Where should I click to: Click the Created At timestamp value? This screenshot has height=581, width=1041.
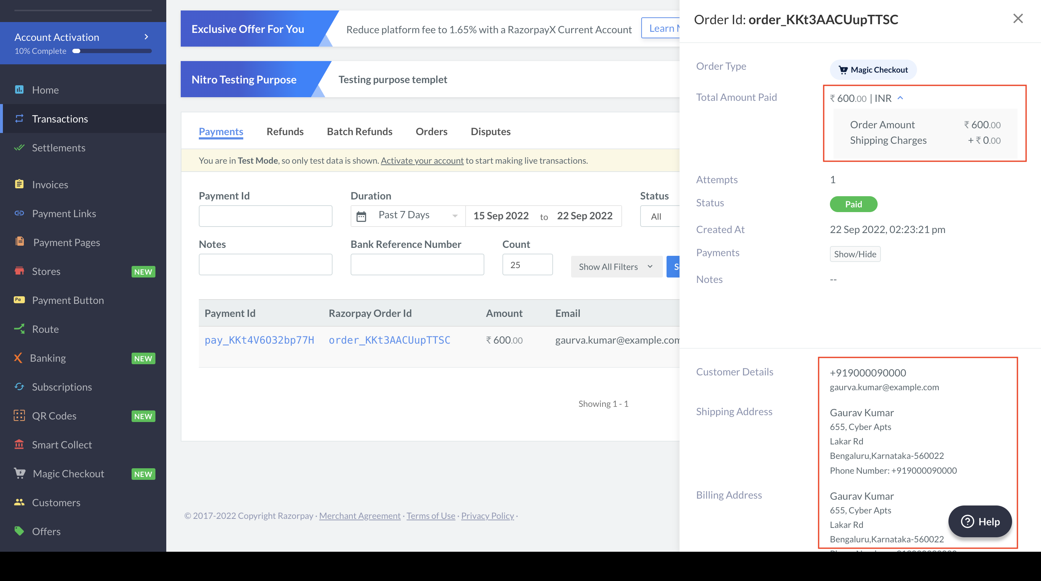click(x=887, y=229)
